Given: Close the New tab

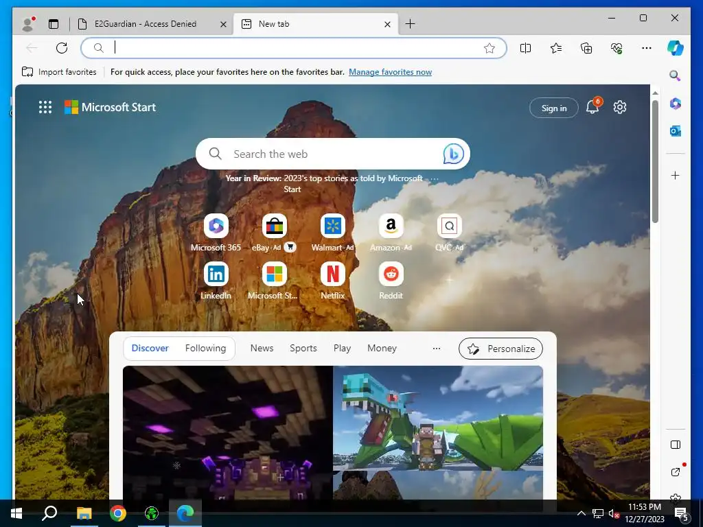Looking at the screenshot, I should [x=387, y=24].
